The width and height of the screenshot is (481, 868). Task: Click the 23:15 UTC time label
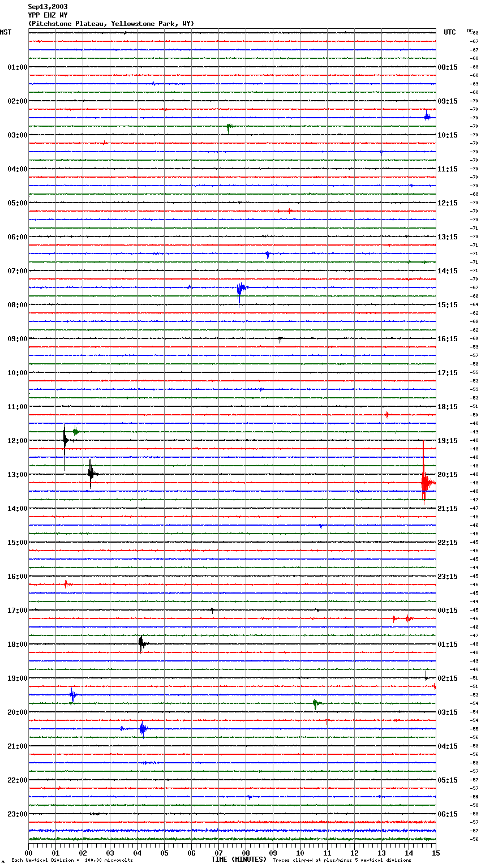448,577
